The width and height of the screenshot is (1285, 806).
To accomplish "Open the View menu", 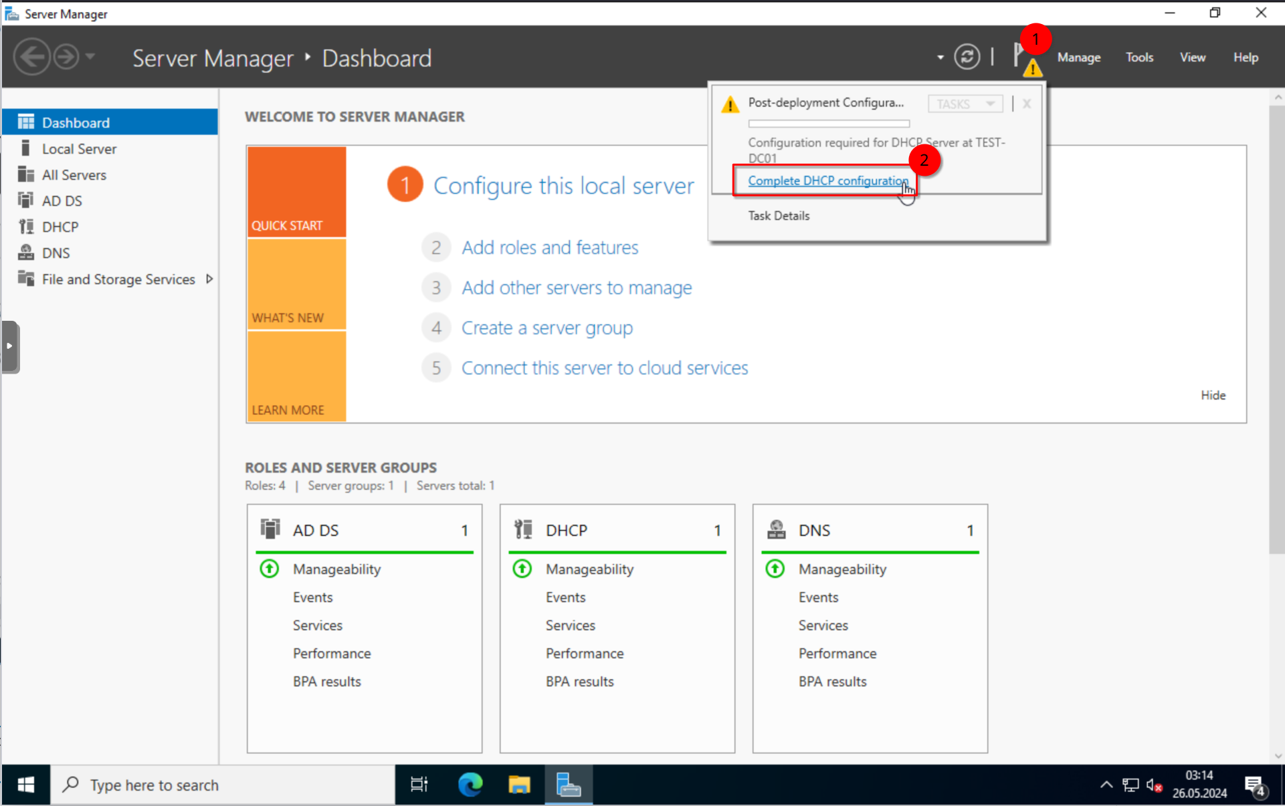I will [x=1192, y=57].
